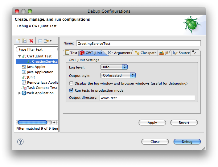Open the filter launch configurations menu

pyautogui.click(x=48, y=41)
